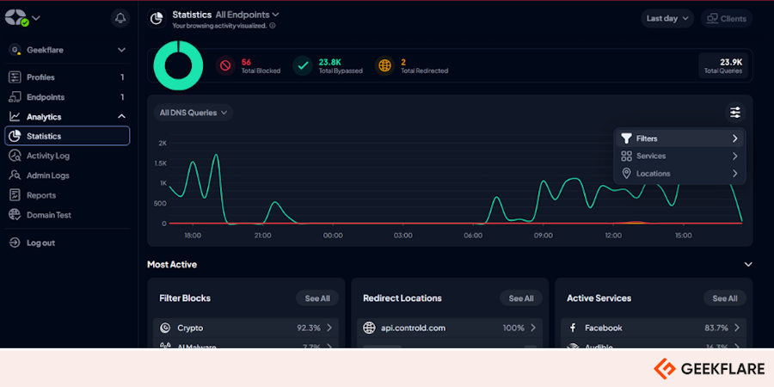Click the api.controld.com globe icon
774x387 pixels.
pos(369,328)
